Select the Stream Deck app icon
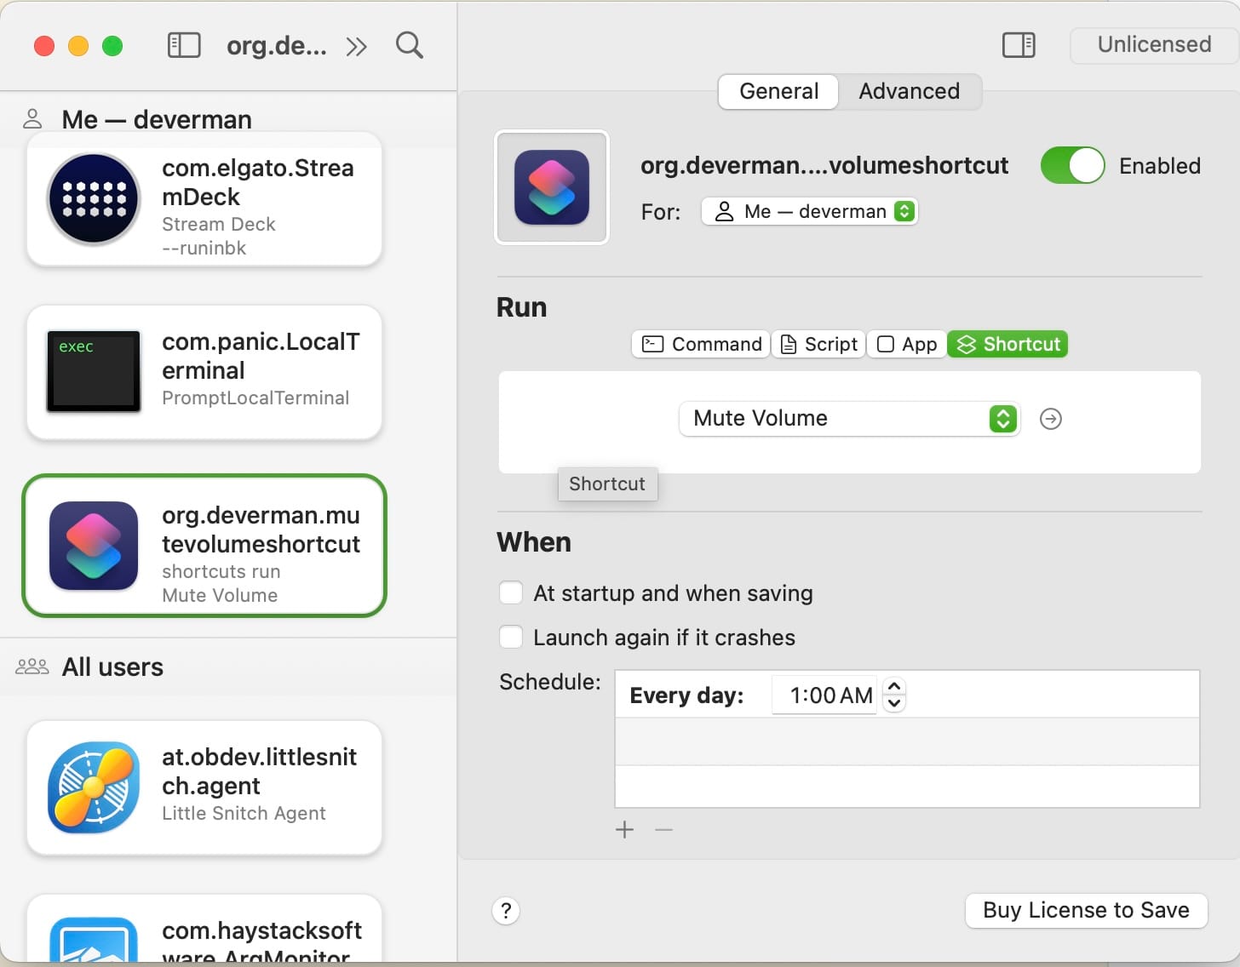 (x=93, y=199)
